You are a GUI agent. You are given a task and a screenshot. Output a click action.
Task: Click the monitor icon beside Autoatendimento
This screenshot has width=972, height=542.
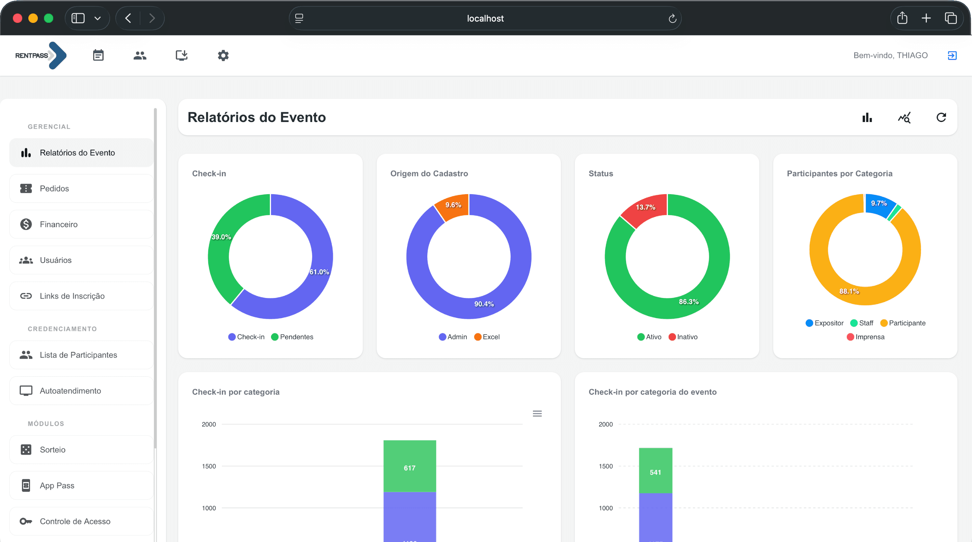pos(26,390)
